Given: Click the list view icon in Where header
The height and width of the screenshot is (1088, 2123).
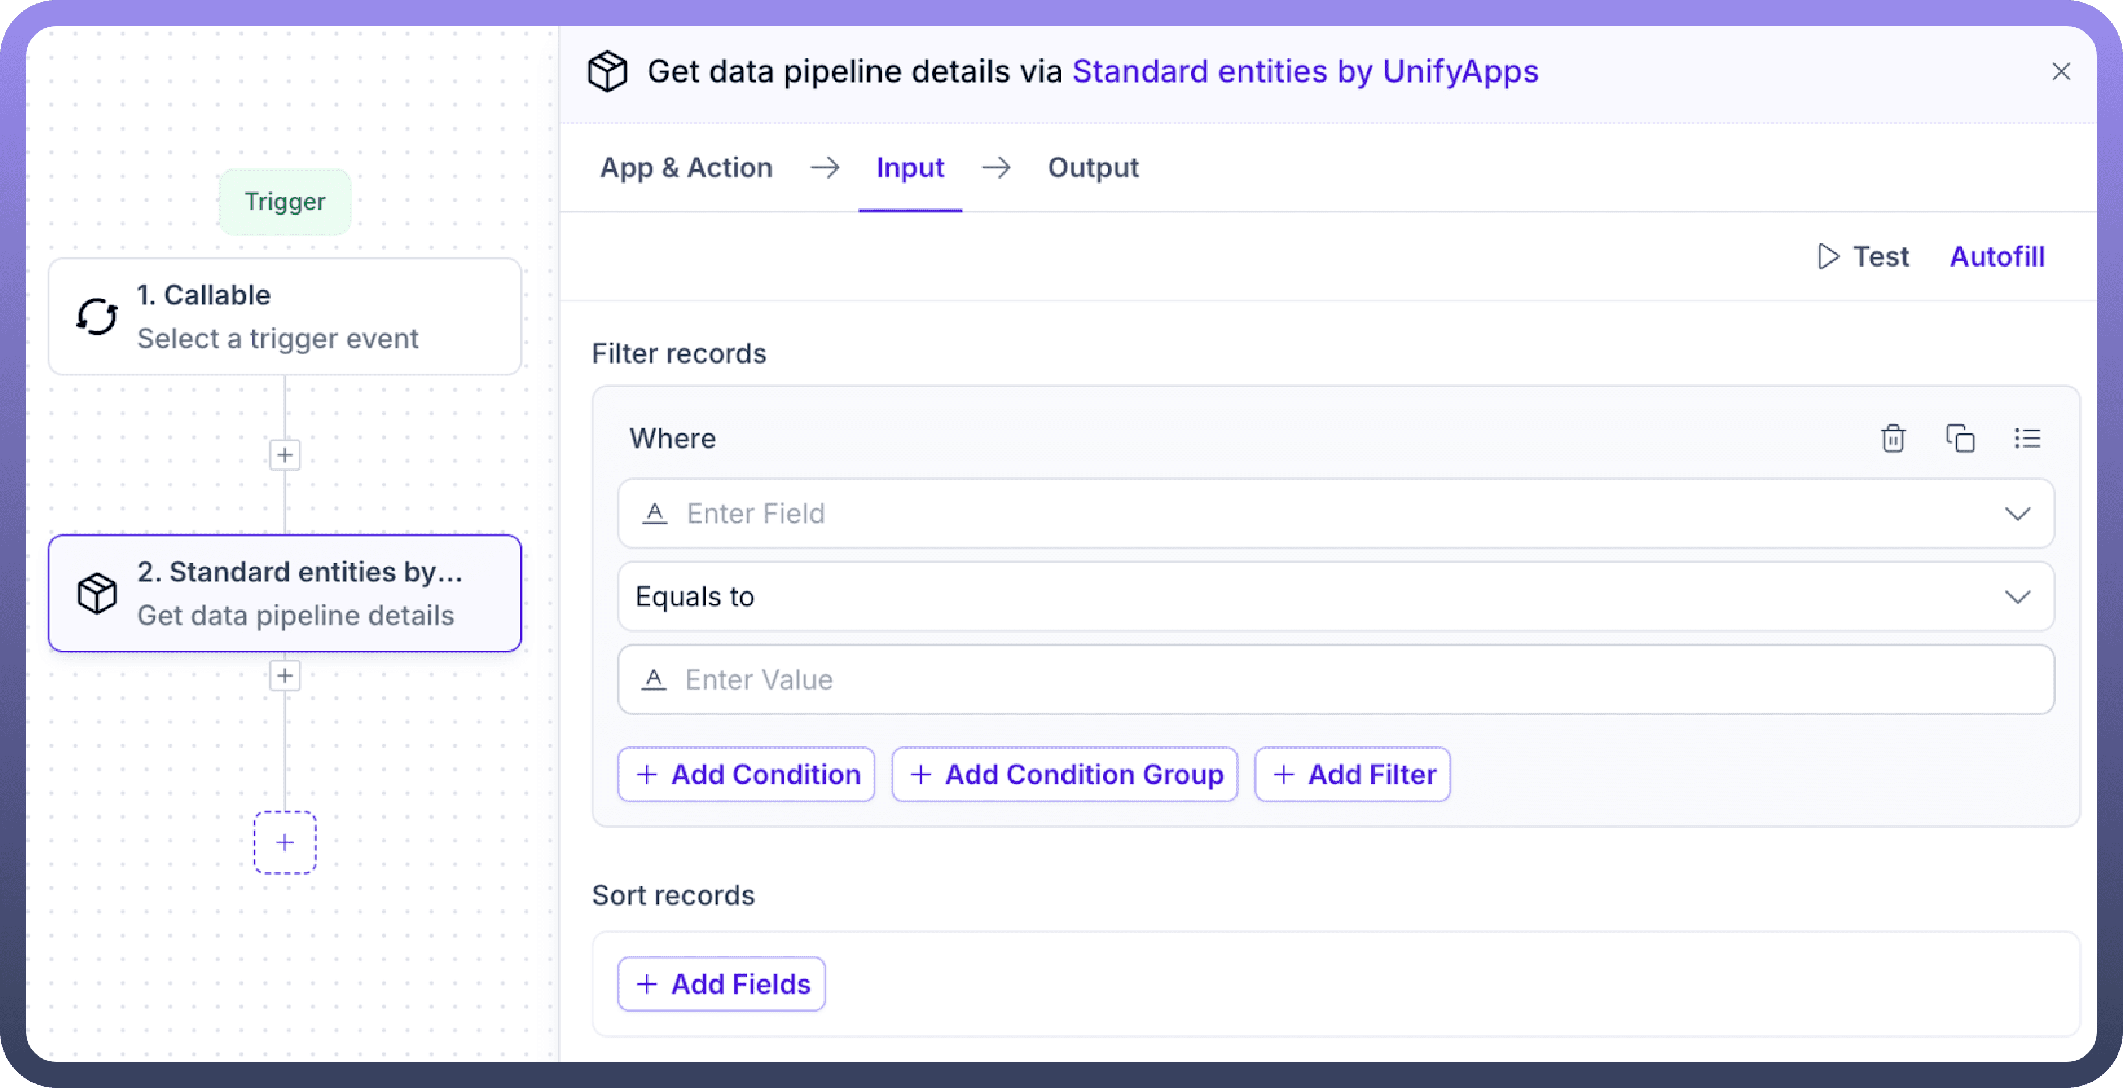Looking at the screenshot, I should (2027, 438).
